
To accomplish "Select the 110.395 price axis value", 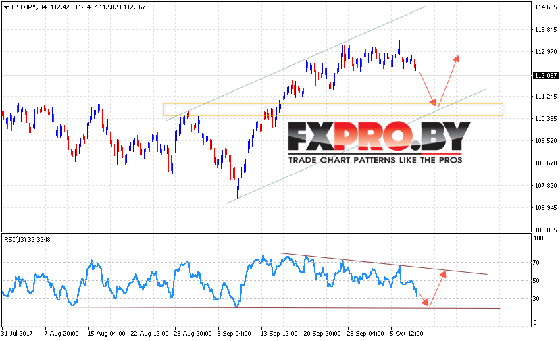I will (x=546, y=119).
